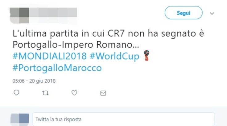Screen dimensions: 227x126
Task: Click the word CR7 in the tweet
Action: tap(116, 33)
